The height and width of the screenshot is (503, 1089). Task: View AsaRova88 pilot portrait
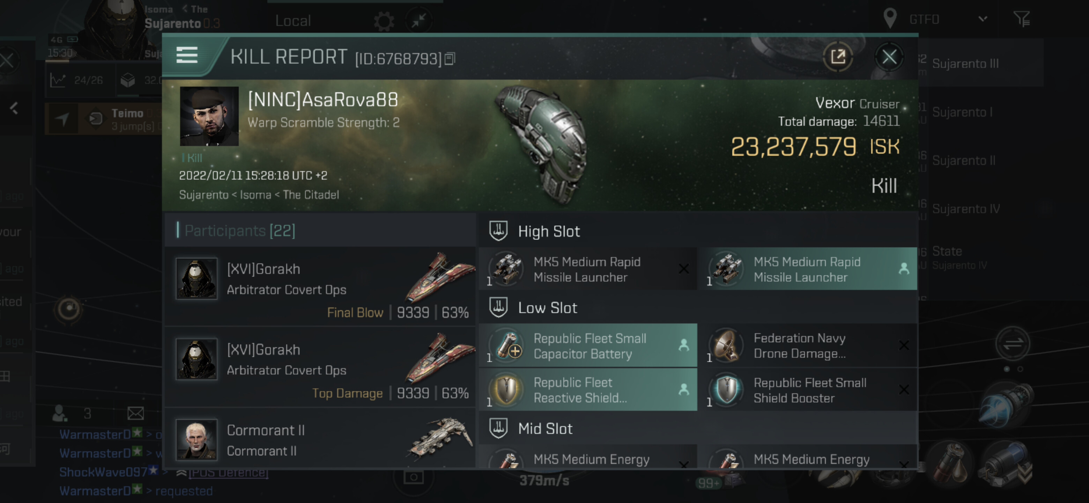(x=209, y=116)
